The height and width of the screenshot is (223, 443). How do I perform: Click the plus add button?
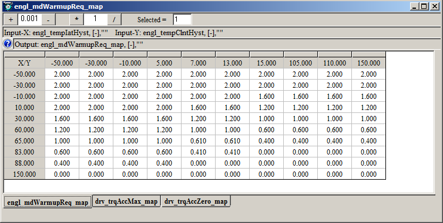click(11, 19)
